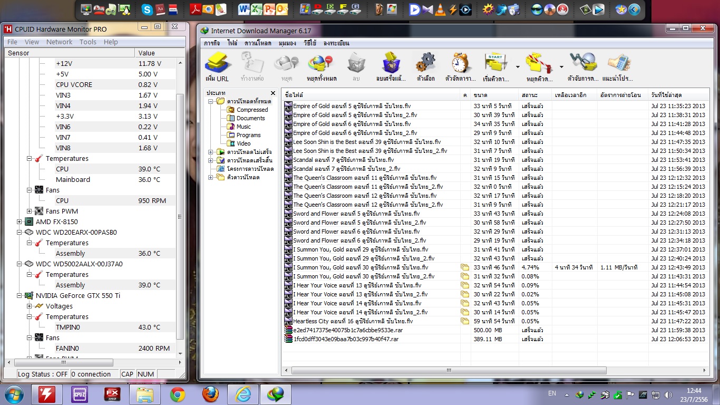
Task: Close the IDM categories (ประเภท) panel
Action: click(x=273, y=93)
